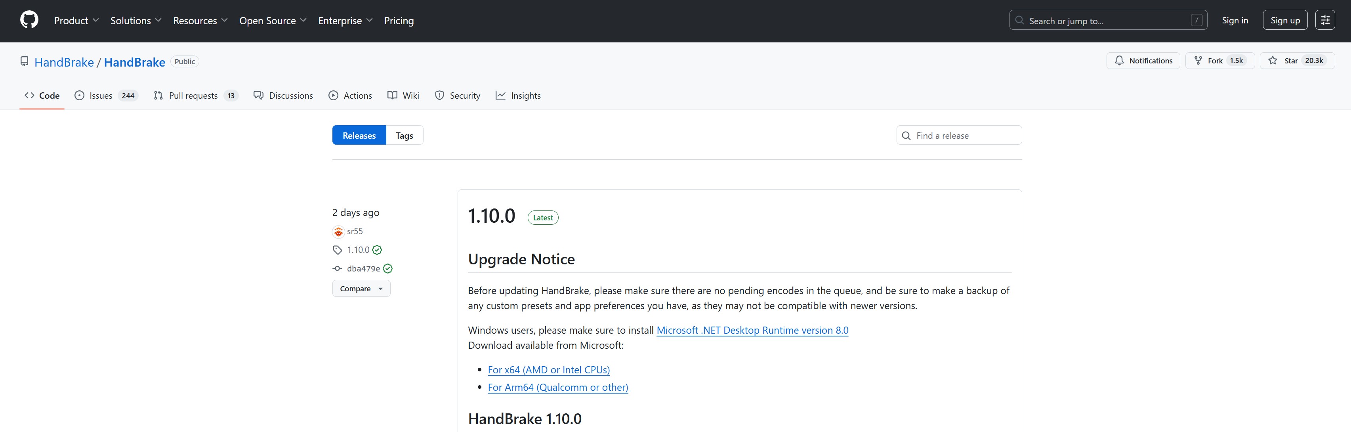Open the Issues tab
1351x432 pixels.
pyautogui.click(x=107, y=96)
